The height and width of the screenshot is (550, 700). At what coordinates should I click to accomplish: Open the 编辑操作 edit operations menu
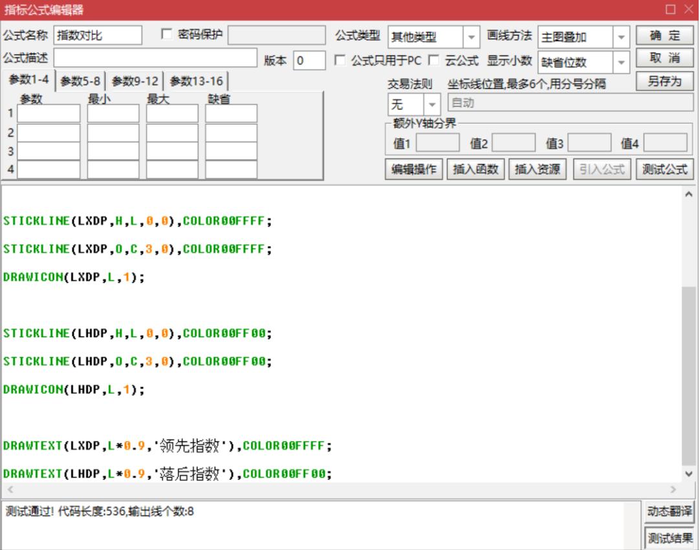413,169
